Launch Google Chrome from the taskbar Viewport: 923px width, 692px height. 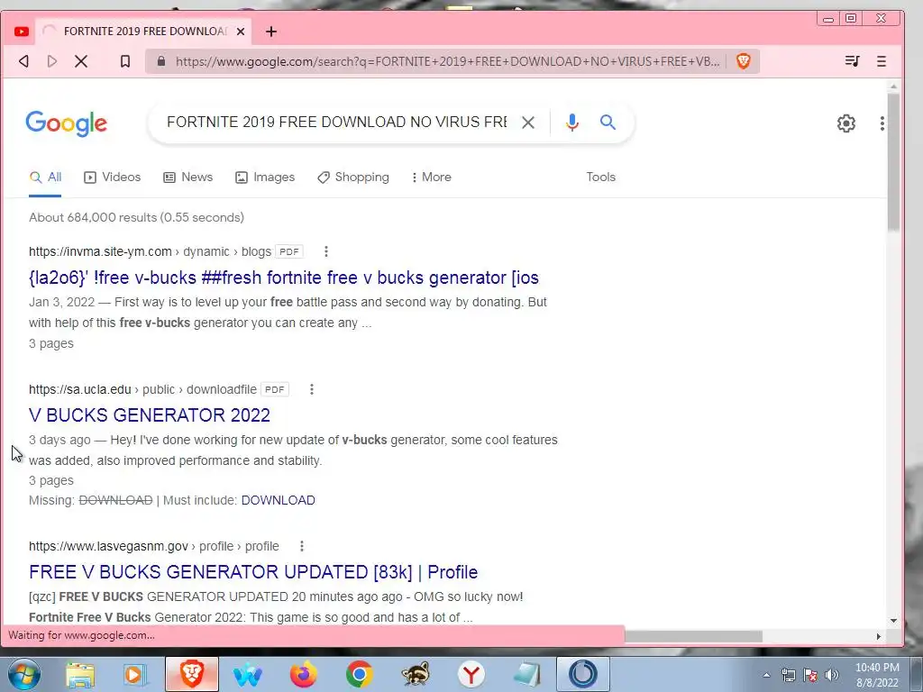pyautogui.click(x=359, y=675)
